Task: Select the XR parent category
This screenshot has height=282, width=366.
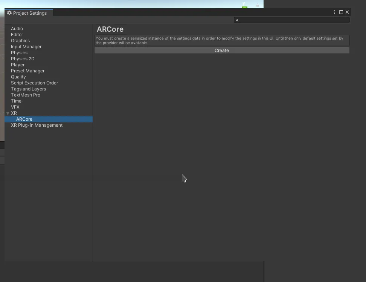Action: [14, 113]
